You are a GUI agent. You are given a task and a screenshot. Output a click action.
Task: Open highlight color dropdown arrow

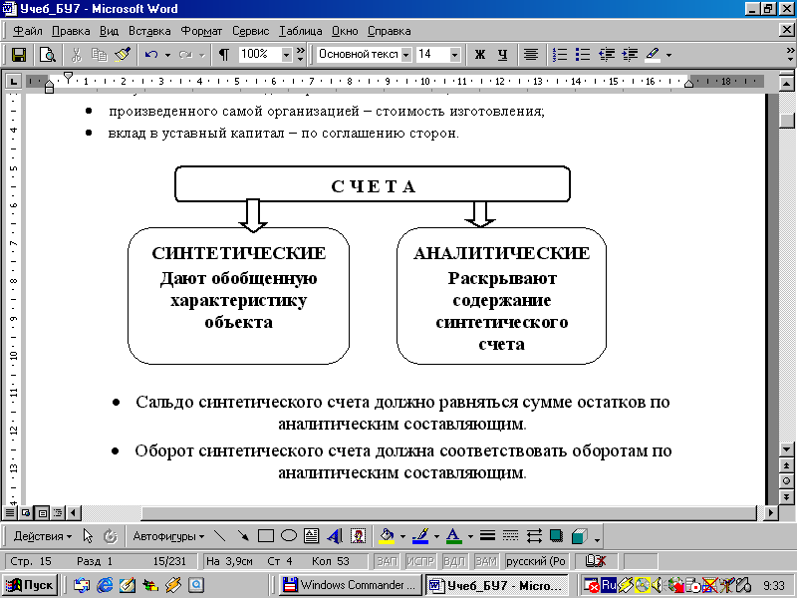coord(668,55)
